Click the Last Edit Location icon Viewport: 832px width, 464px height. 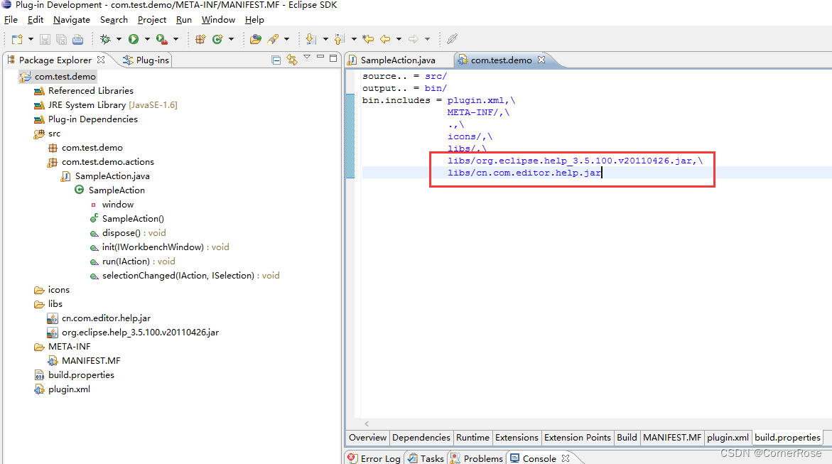368,39
